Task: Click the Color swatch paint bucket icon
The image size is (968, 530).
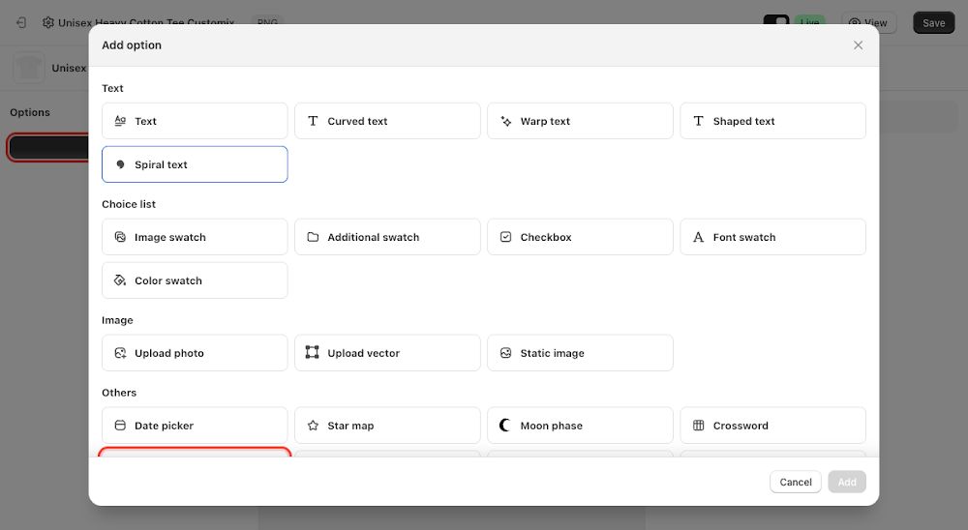Action: tap(120, 280)
